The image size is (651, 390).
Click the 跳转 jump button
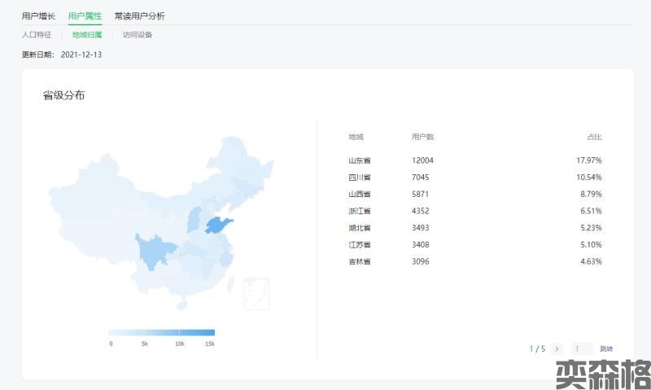(606, 348)
